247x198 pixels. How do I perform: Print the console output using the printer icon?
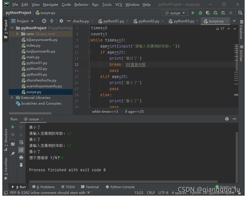(21, 158)
